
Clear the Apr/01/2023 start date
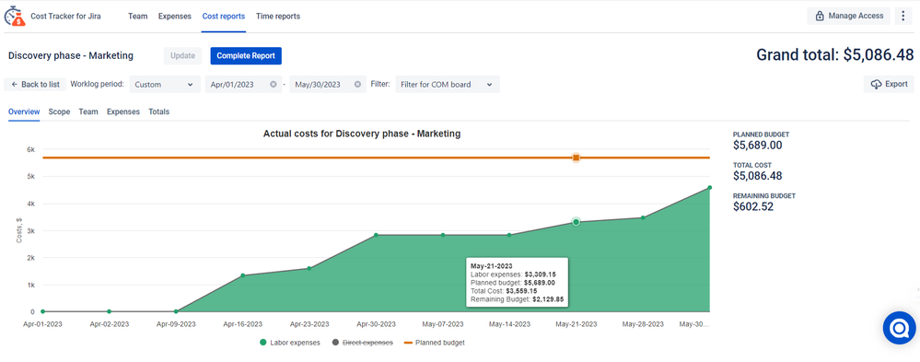tap(273, 85)
